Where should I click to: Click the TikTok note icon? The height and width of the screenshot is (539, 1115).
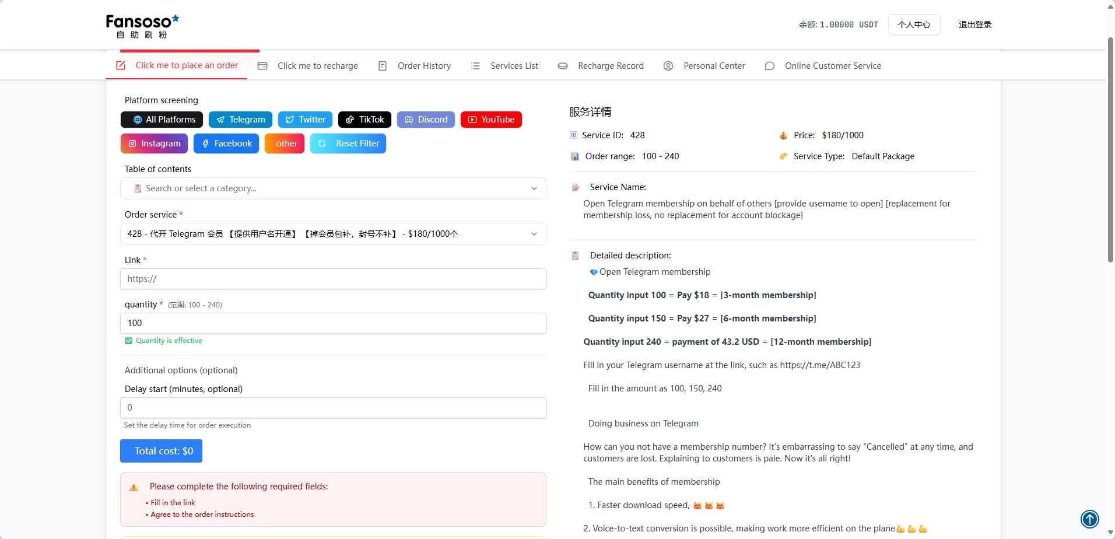tap(350, 120)
